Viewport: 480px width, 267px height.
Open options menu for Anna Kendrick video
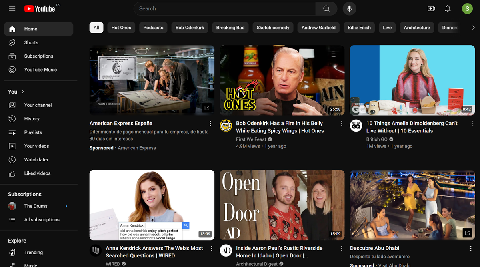point(212,249)
